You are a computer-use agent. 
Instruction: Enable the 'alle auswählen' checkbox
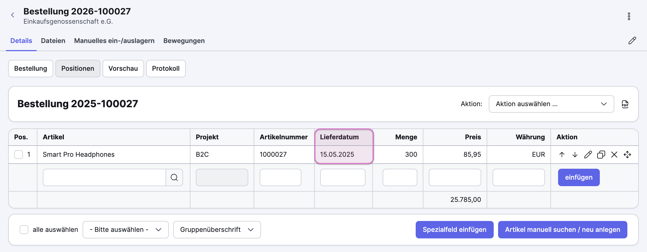(x=24, y=230)
